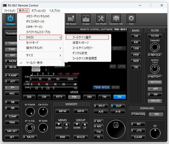Open the Scope display icon

pyautogui.click(x=86, y=19)
